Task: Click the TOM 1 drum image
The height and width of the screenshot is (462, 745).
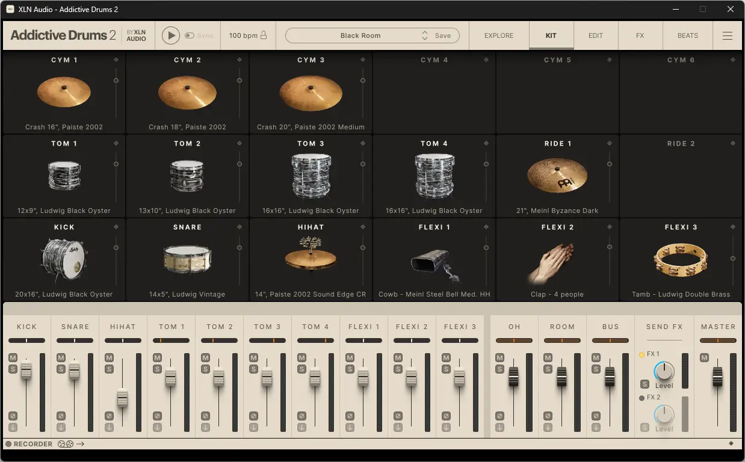Action: (x=64, y=176)
